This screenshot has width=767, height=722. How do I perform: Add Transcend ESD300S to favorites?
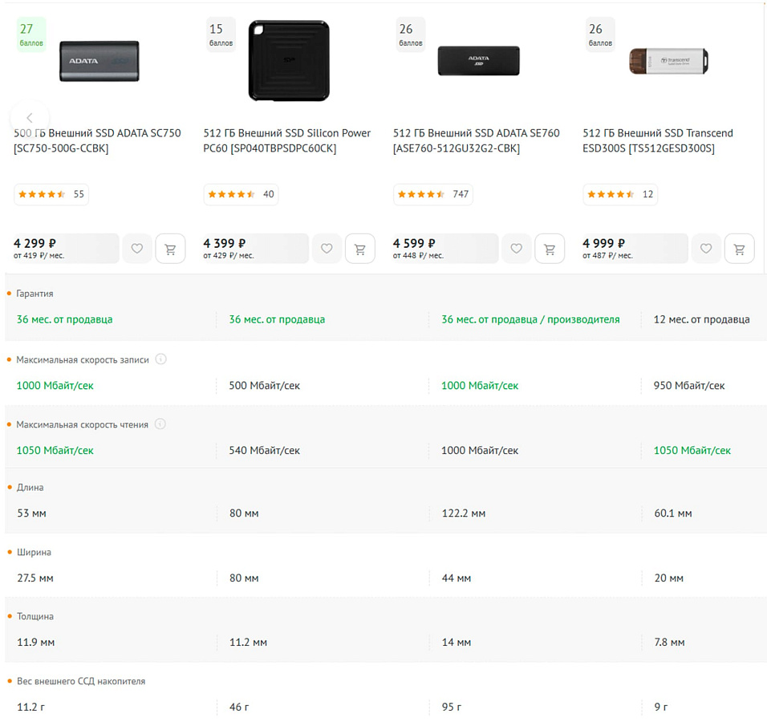click(706, 249)
